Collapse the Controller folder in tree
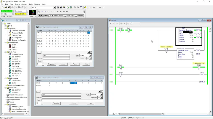The width and height of the screenshot is (213, 119). (5, 28)
